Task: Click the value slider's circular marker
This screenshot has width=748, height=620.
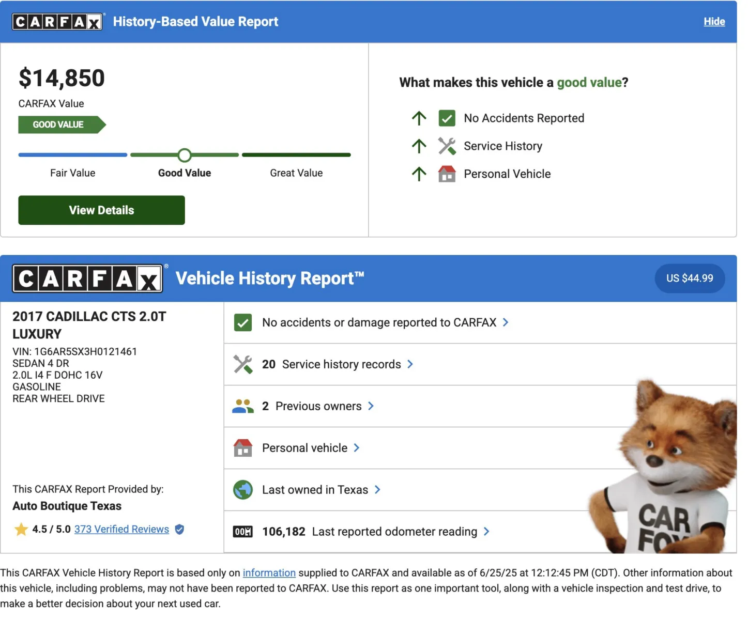Action: coord(185,155)
